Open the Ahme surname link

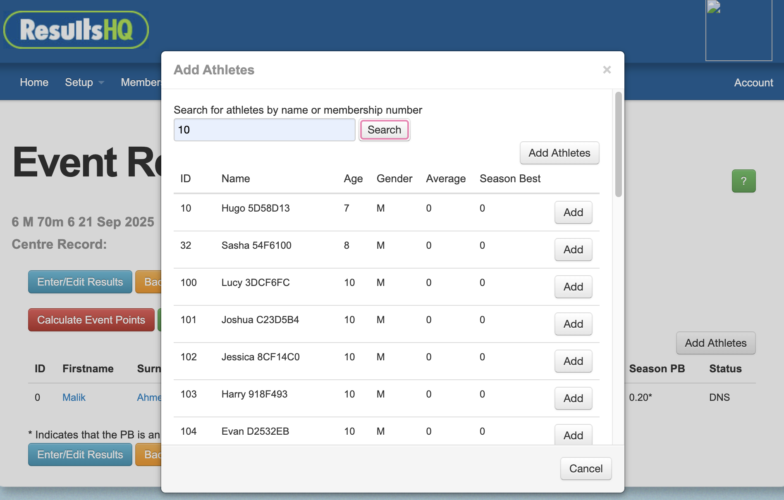149,398
